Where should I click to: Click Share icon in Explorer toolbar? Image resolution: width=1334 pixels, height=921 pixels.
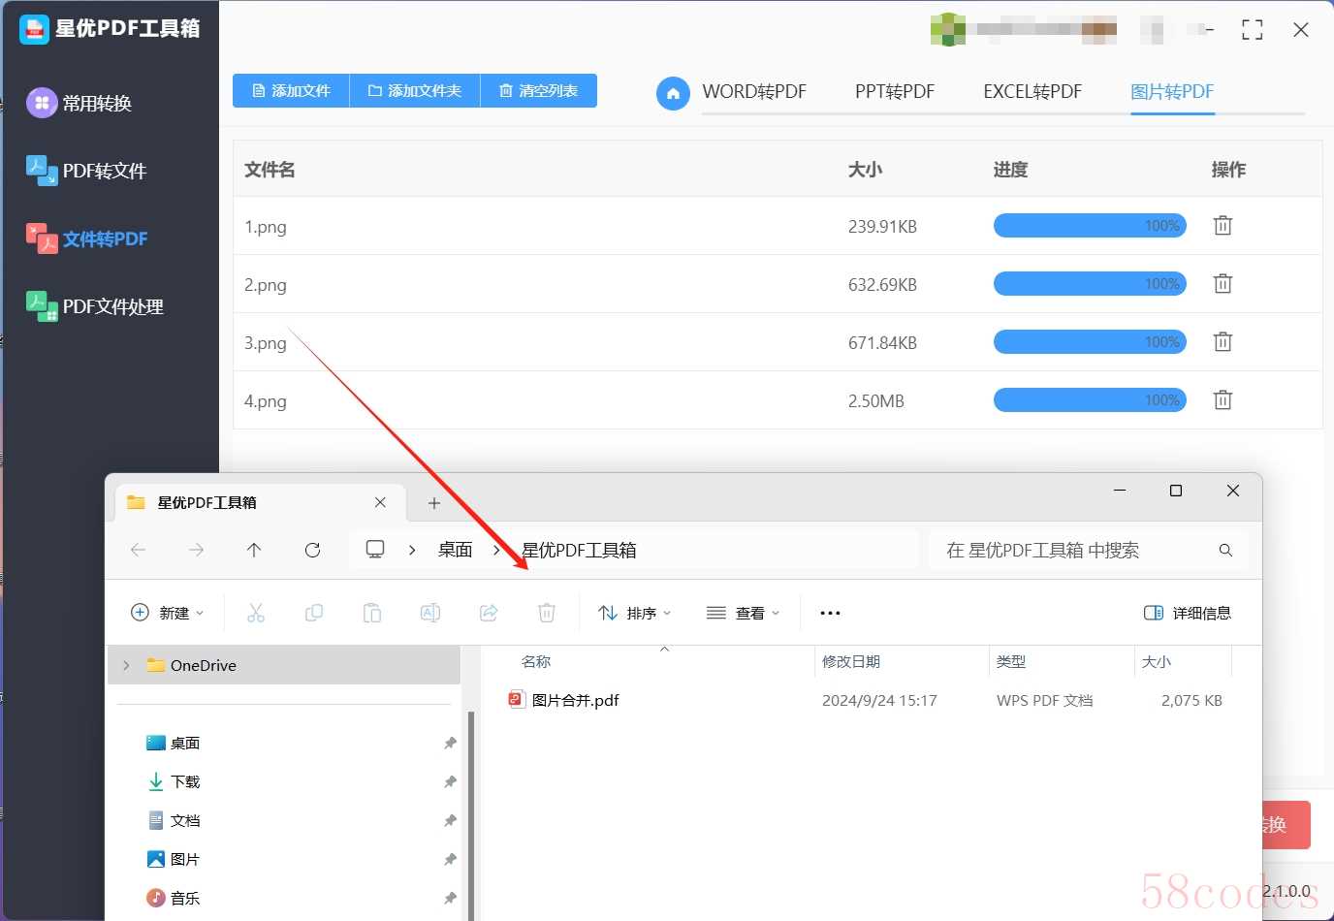(489, 613)
